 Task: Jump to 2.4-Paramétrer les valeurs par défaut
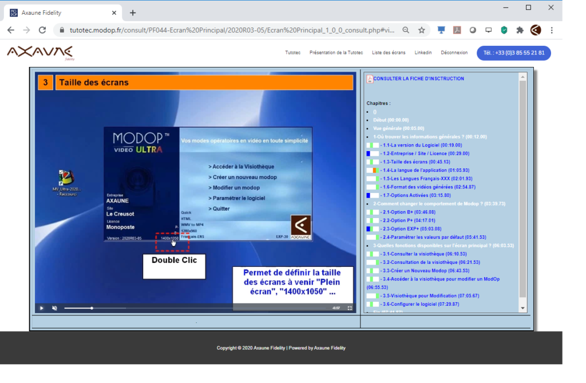[x=433, y=237]
